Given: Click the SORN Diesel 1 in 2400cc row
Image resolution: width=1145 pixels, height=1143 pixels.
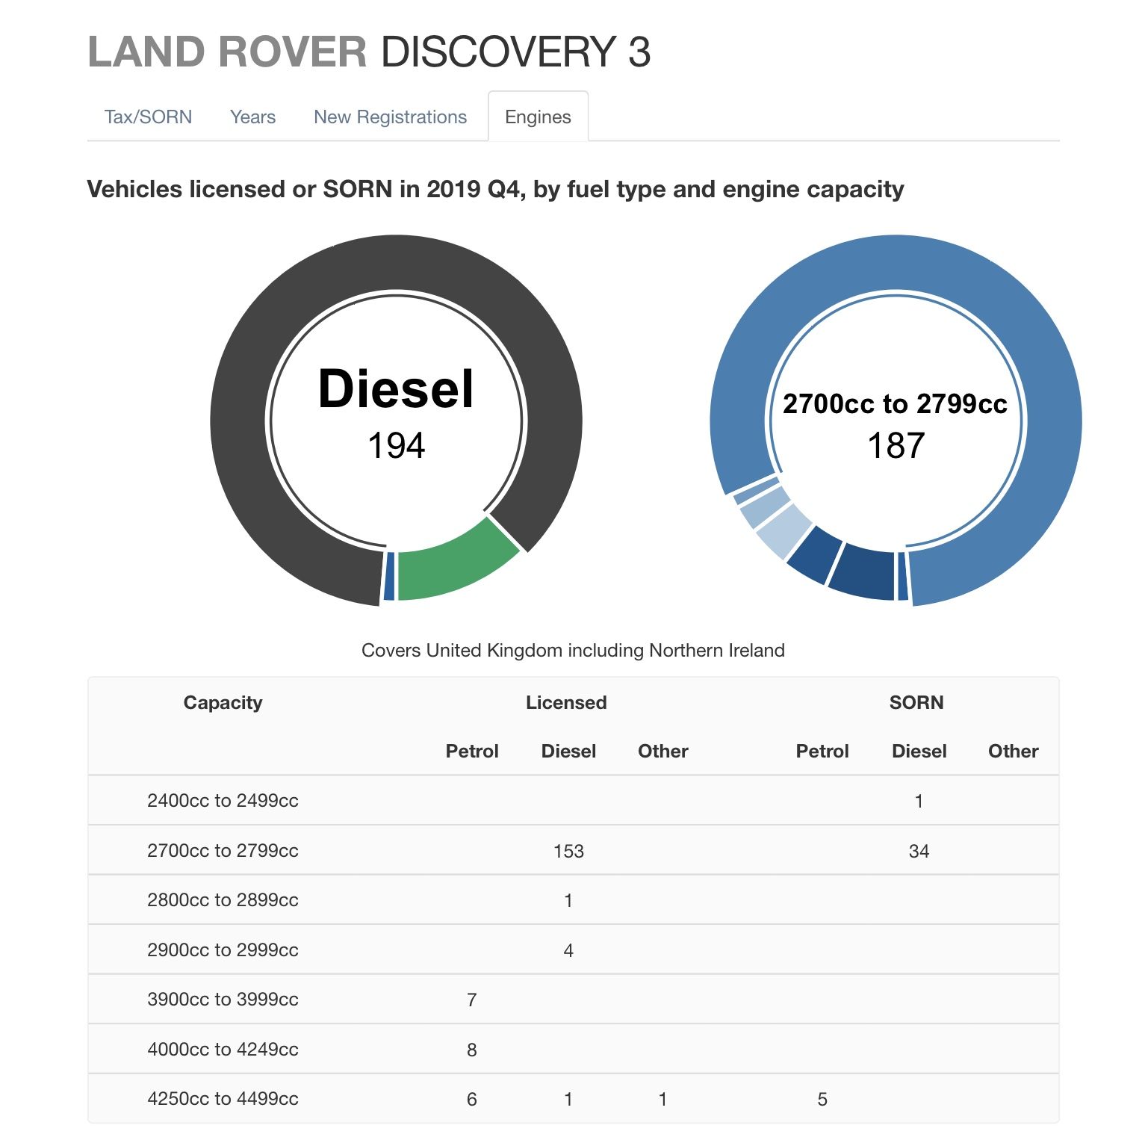Looking at the screenshot, I should [x=919, y=802].
